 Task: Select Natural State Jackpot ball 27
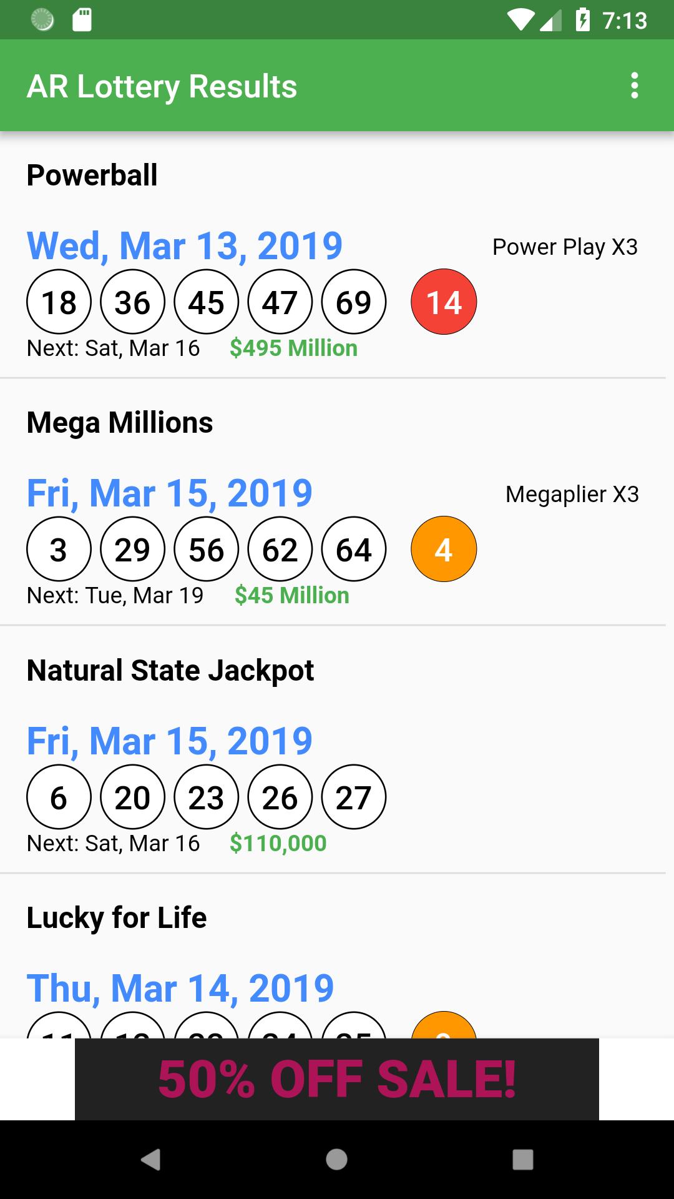coord(354,797)
